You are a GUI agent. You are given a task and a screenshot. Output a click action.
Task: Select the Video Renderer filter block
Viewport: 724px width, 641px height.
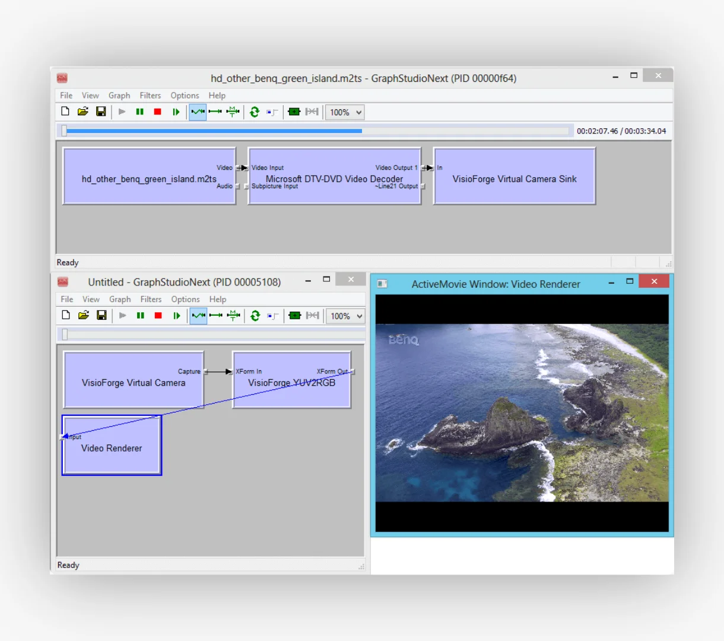112,448
